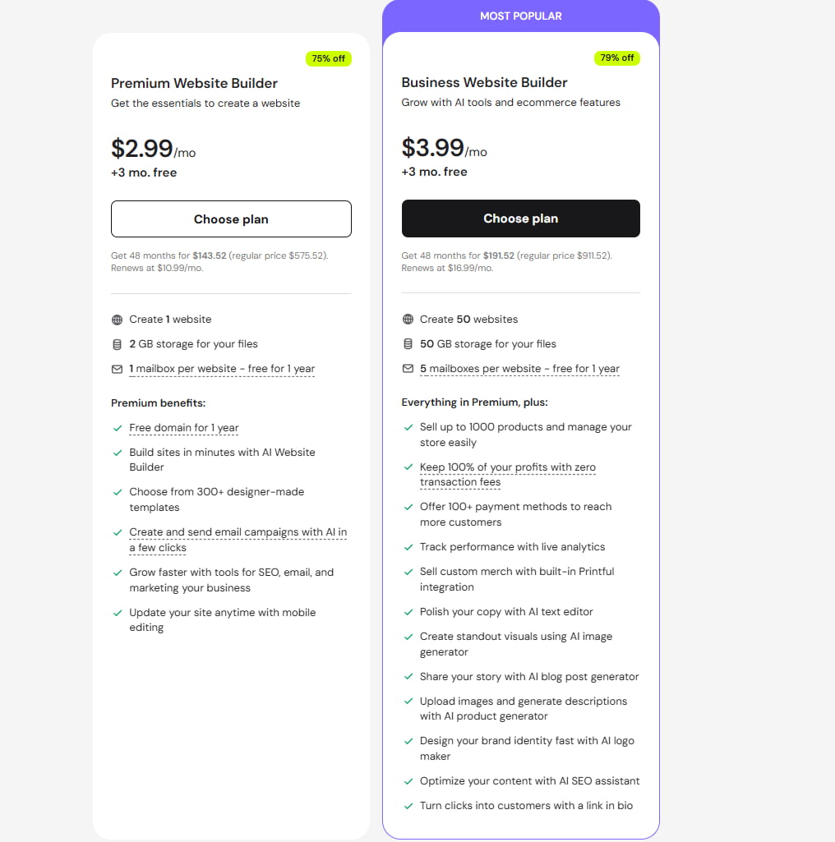This screenshot has width=835, height=842.
Task: Click globe icon beside Create 50 websites
Action: 408,320
